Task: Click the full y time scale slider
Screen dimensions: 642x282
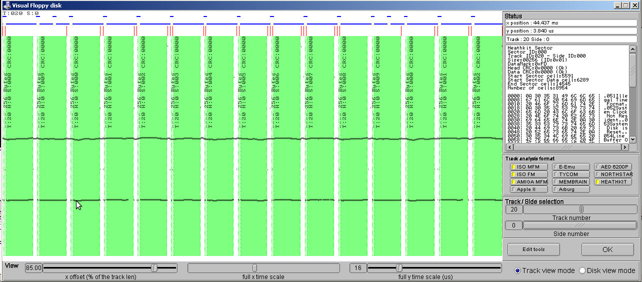Action: coord(434,268)
